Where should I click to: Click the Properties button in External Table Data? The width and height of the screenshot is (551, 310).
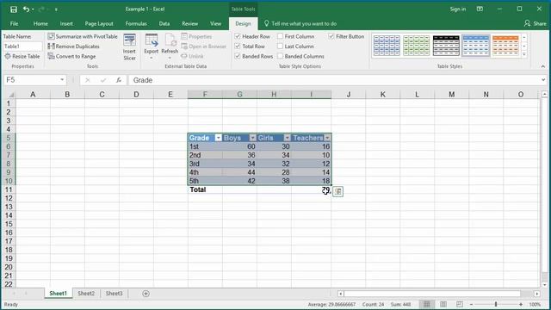pos(196,36)
